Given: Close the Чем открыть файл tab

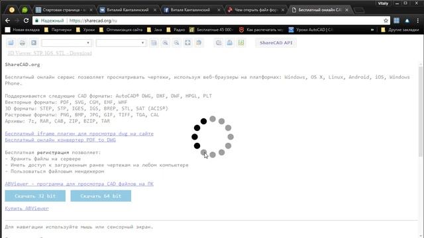Looking at the screenshot, I should pos(283,10).
